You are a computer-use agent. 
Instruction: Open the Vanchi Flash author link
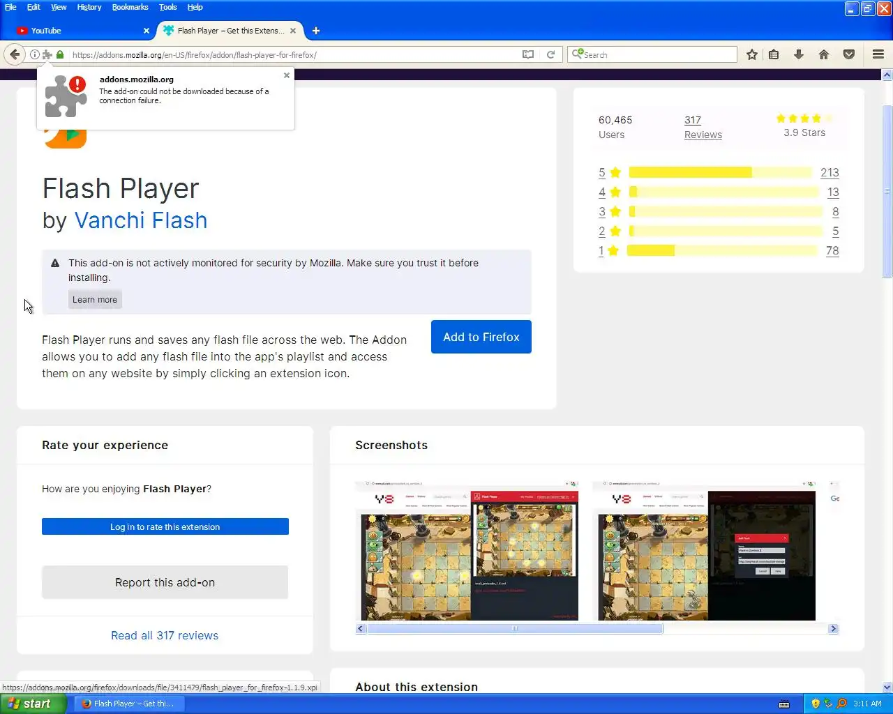141,220
